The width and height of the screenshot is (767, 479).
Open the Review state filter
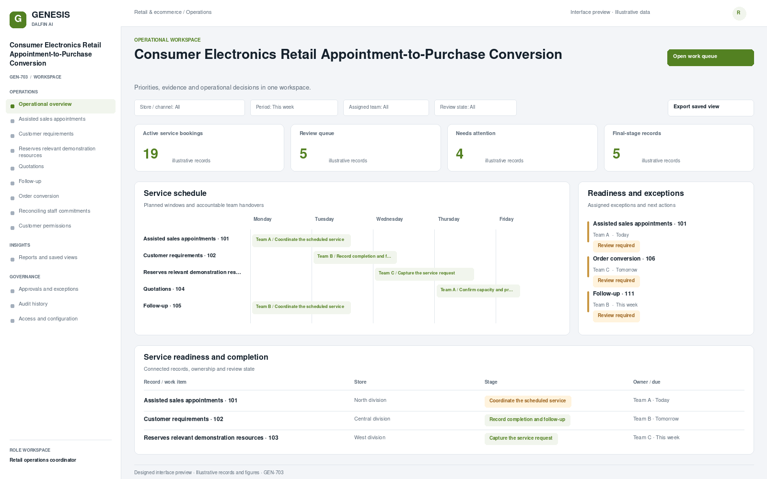(x=476, y=108)
